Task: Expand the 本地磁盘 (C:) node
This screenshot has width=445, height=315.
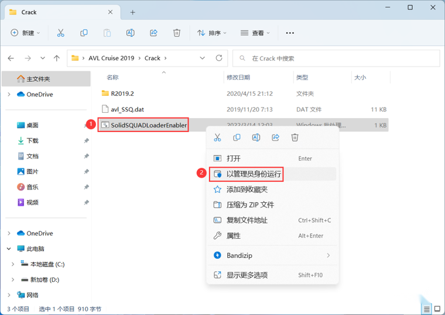Action: click(x=13, y=264)
